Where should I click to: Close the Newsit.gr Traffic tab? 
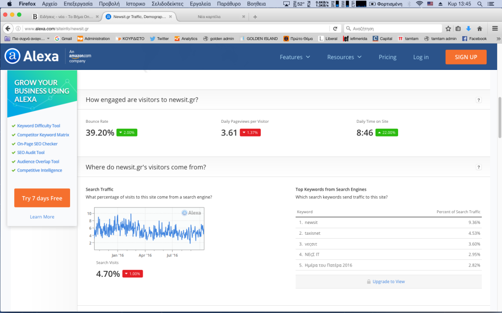point(170,17)
